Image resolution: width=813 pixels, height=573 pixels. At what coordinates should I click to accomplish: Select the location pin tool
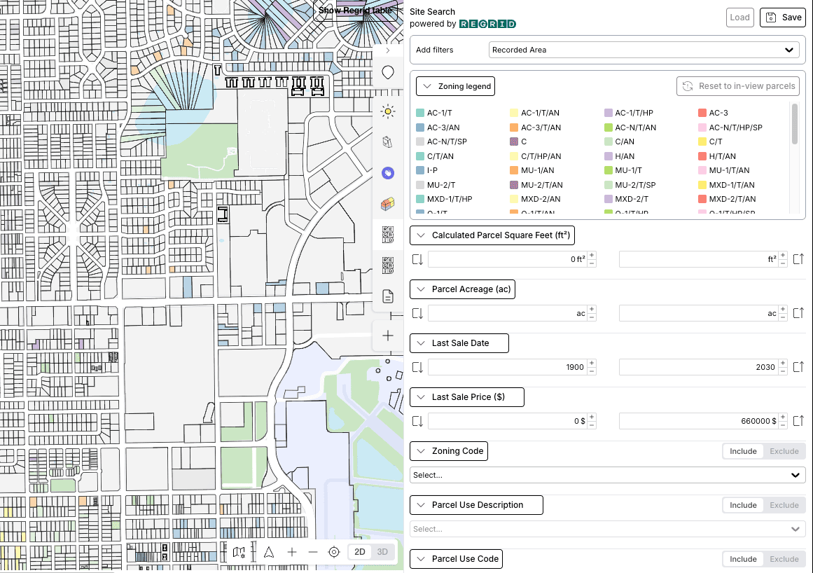pos(388,73)
